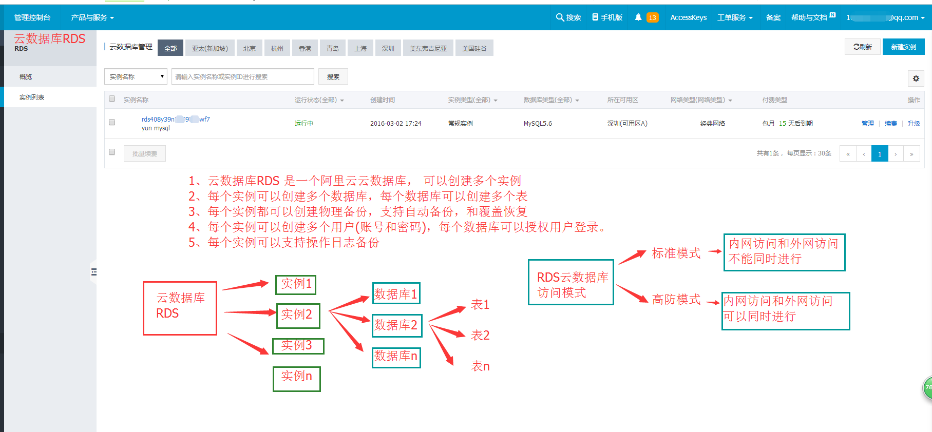This screenshot has height=432, width=932.
Task: Click the 2016-03-02 17:24 creation time cell
Action: coord(396,124)
